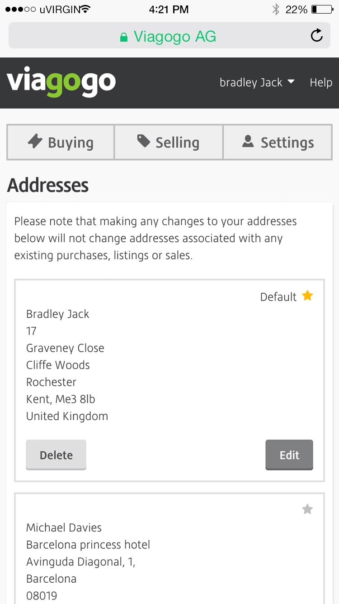Tap the battery indicator icon

(x=322, y=10)
